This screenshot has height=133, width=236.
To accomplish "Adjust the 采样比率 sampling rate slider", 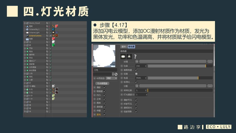I will pyautogui.click(x=180, y=90).
